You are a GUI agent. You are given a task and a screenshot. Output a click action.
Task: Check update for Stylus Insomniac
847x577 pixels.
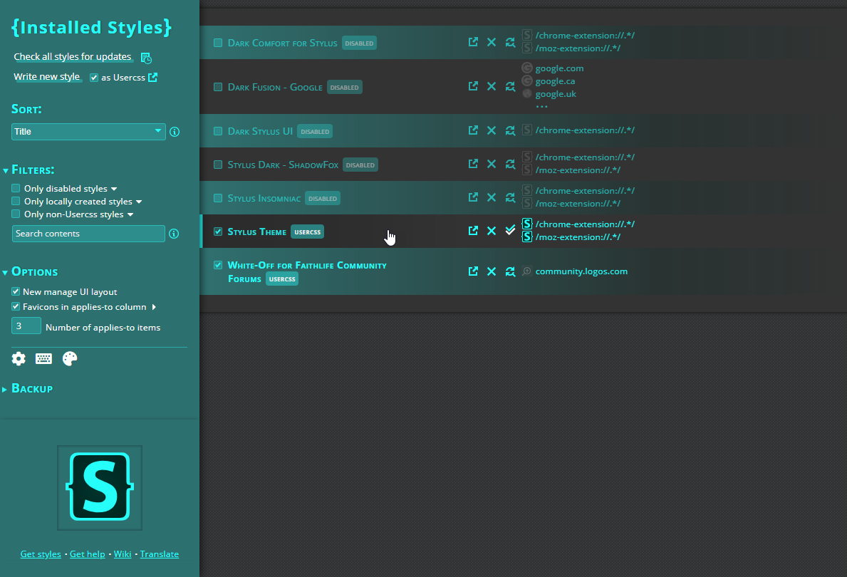click(x=510, y=198)
